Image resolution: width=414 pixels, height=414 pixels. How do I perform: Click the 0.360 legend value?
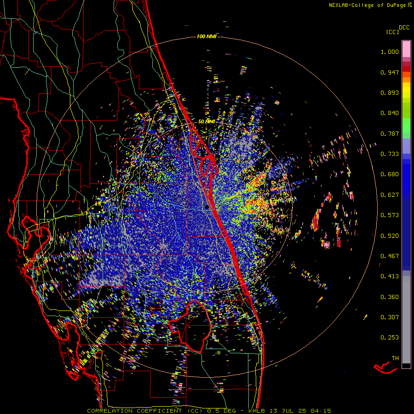tap(390, 297)
